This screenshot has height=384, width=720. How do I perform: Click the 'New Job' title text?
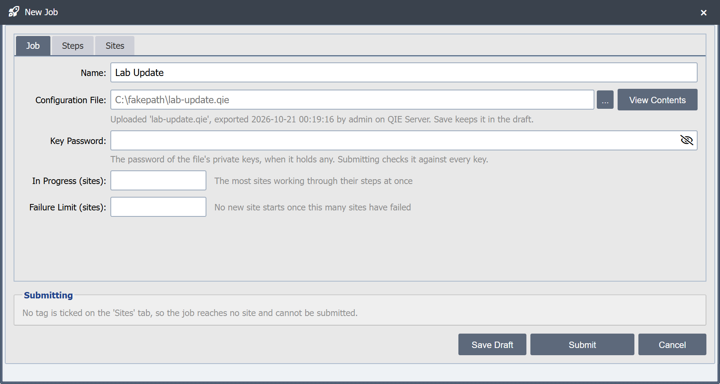(x=41, y=12)
